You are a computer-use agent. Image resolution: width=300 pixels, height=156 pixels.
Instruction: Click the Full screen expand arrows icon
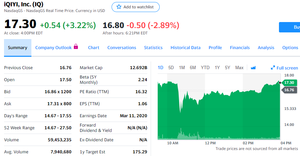273,68
